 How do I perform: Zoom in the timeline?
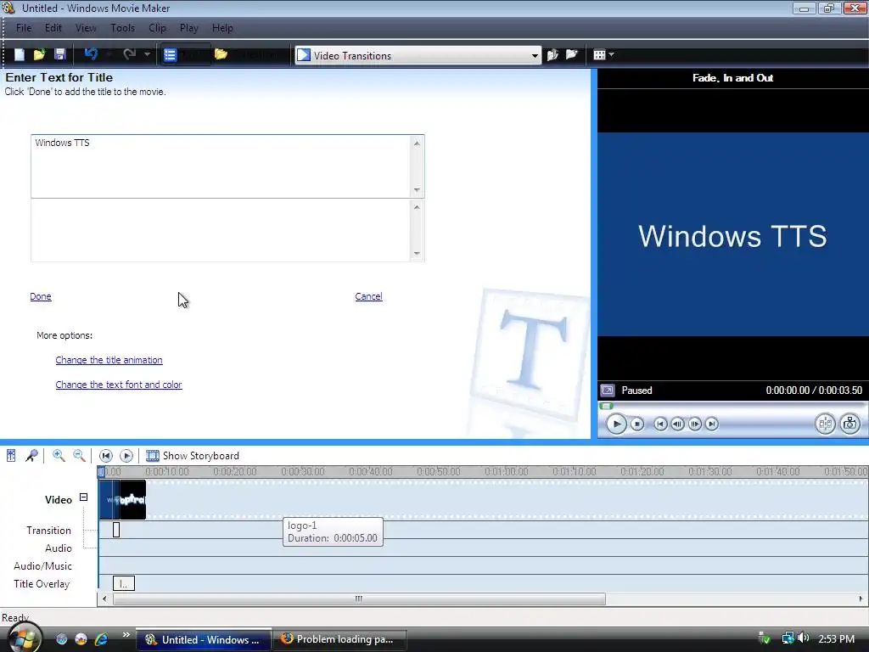[59, 456]
